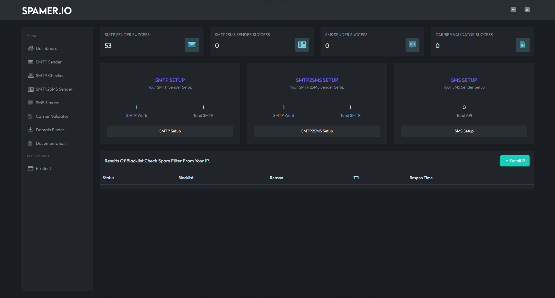Click the Dashboard home icon in sidebar
The height and width of the screenshot is (298, 555).
[30, 48]
